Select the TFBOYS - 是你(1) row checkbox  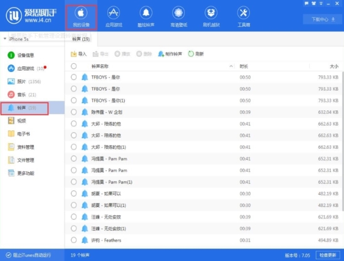point(74,100)
